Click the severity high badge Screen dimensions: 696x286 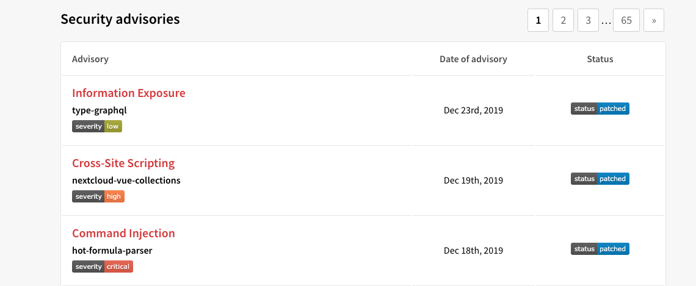(98, 196)
